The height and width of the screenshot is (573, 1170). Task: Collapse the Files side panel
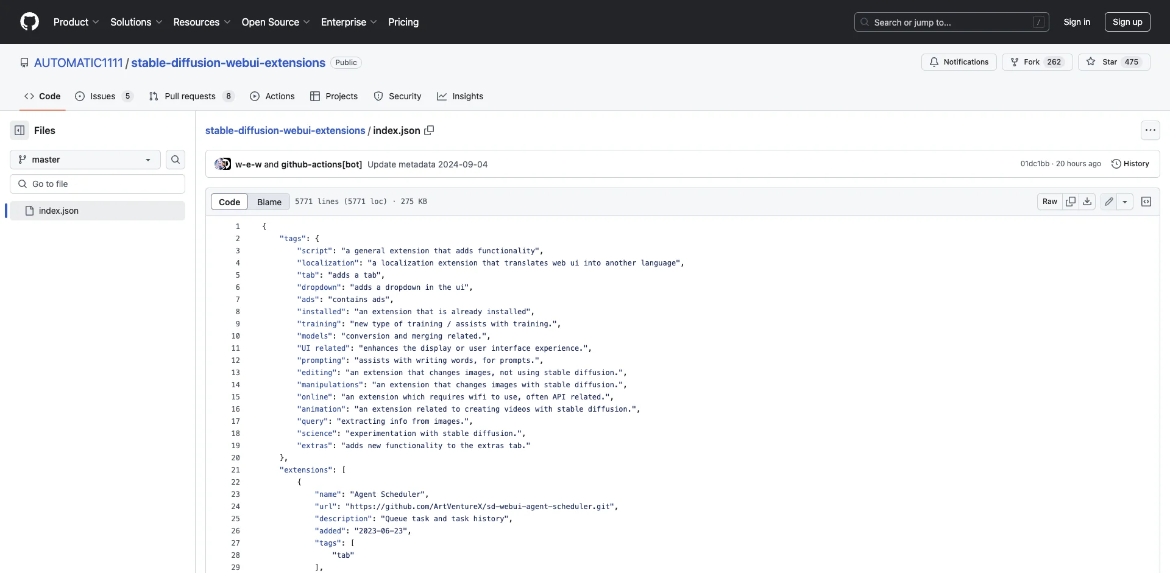pos(19,130)
